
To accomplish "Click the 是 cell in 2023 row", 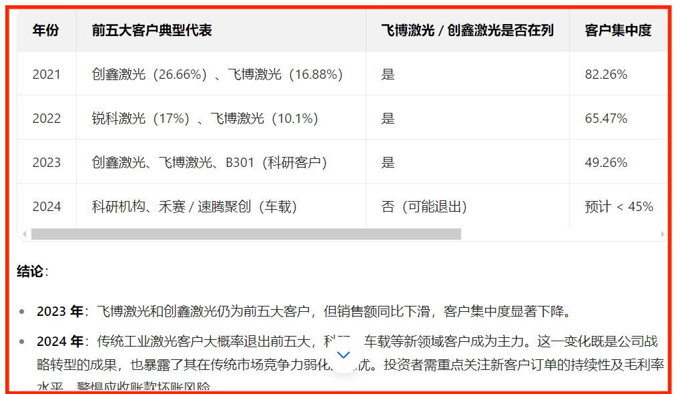I will tap(388, 162).
